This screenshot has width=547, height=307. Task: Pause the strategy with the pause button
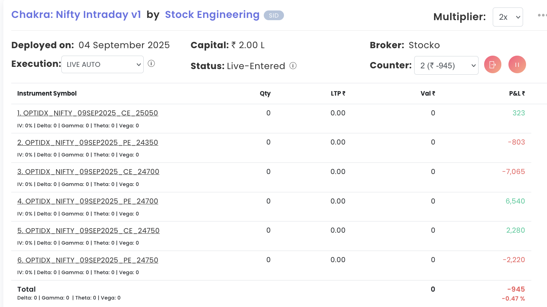[517, 65]
